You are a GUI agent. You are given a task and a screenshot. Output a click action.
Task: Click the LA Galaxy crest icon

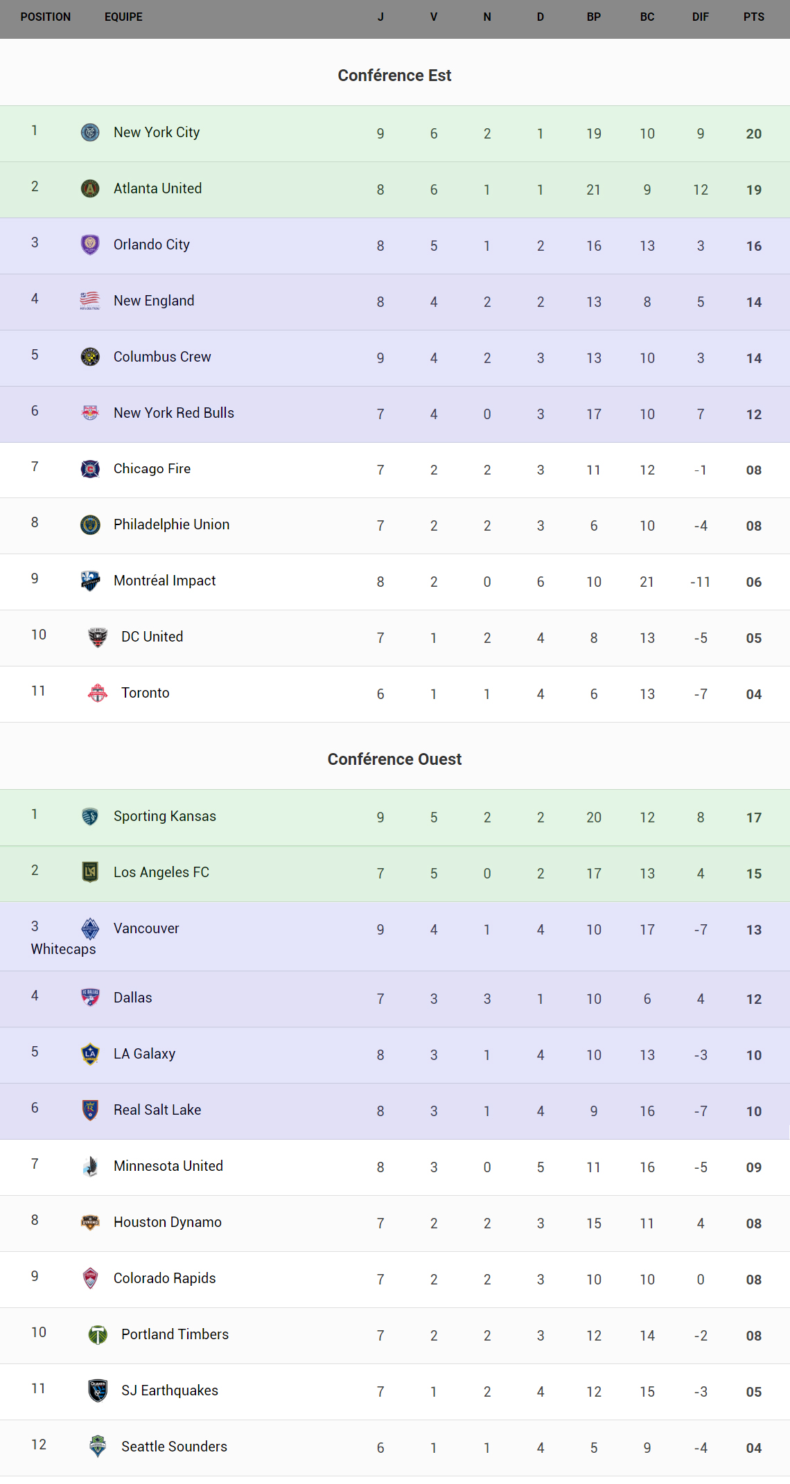click(x=90, y=1054)
